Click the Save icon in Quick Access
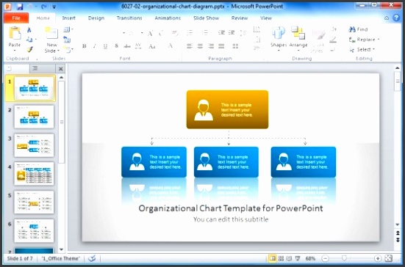 click(x=20, y=7)
